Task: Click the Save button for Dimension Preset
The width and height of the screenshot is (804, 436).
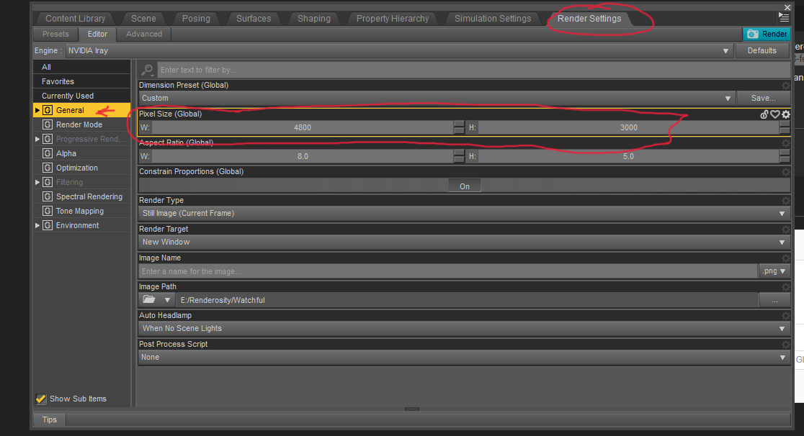Action: click(764, 98)
